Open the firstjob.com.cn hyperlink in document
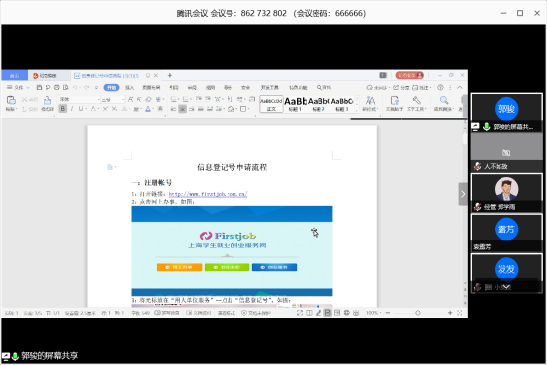 coord(209,194)
